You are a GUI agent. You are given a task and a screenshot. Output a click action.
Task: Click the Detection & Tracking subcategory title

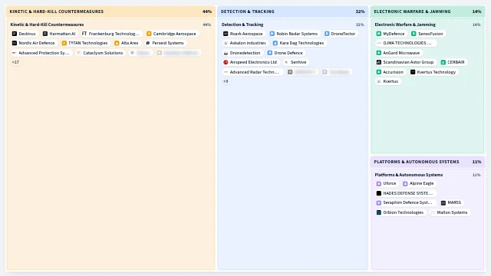click(x=242, y=25)
